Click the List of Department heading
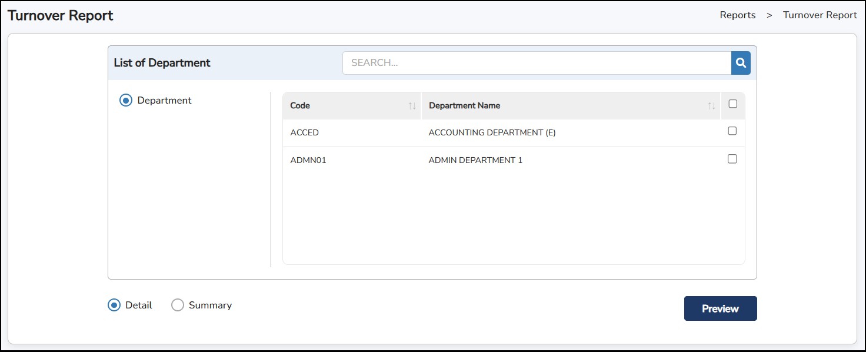The width and height of the screenshot is (866, 352). coord(162,63)
